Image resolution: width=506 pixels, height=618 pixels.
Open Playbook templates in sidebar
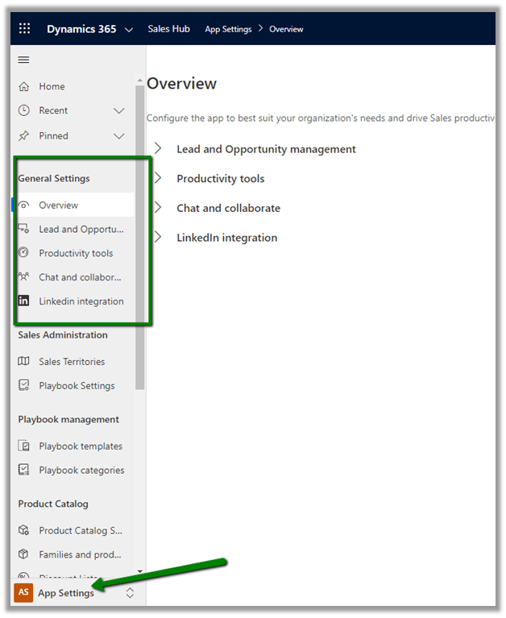pos(81,446)
